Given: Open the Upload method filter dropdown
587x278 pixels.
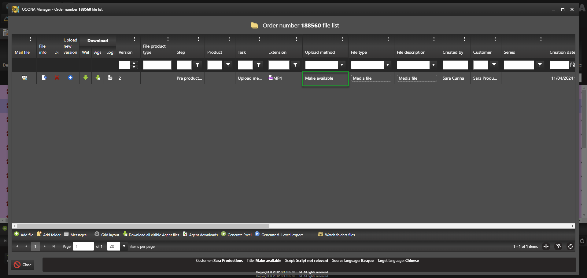Looking at the screenshot, I should pos(341,65).
